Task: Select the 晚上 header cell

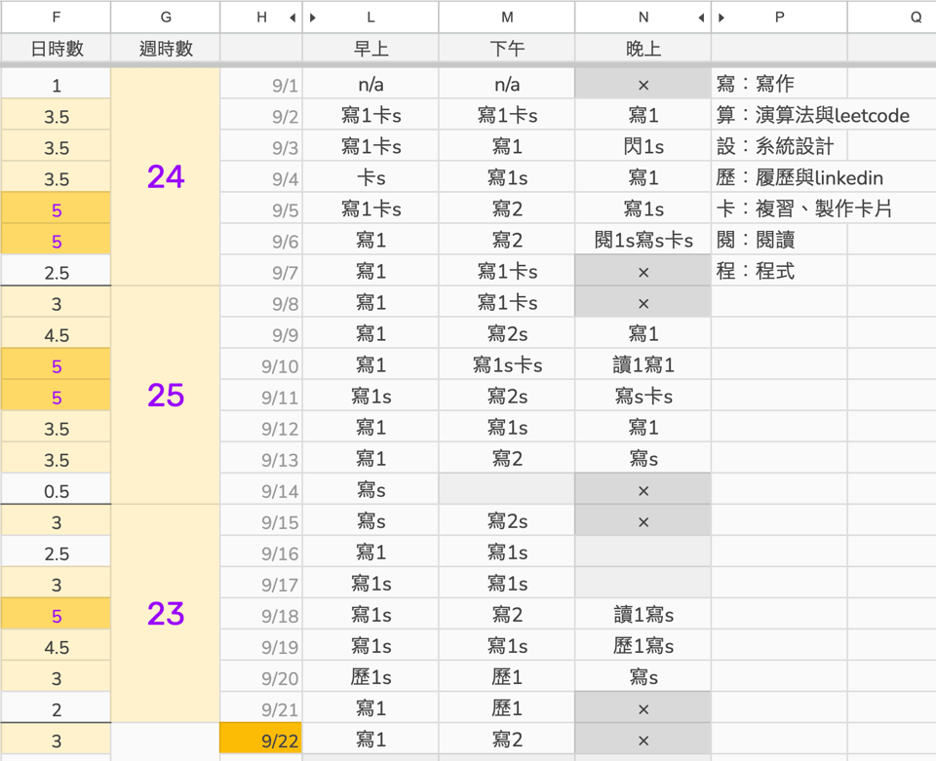Action: click(x=643, y=49)
